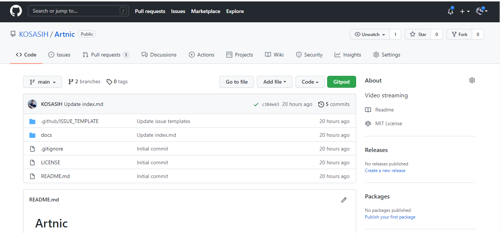The image size is (500, 233).
Task: Switch to the Security tab
Action: pyautogui.click(x=309, y=55)
